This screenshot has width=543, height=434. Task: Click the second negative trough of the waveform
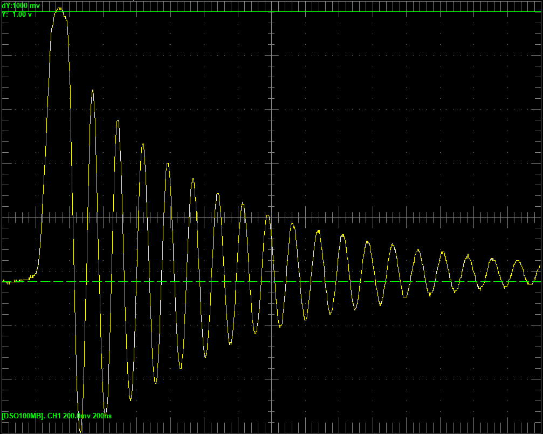pyautogui.click(x=105, y=415)
